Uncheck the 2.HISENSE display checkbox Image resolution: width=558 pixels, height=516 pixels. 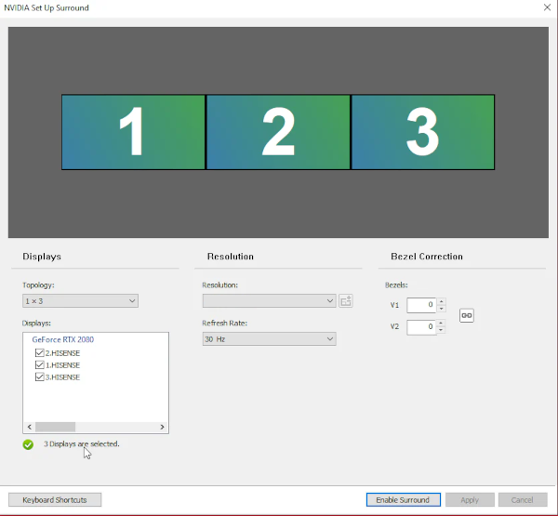(39, 353)
